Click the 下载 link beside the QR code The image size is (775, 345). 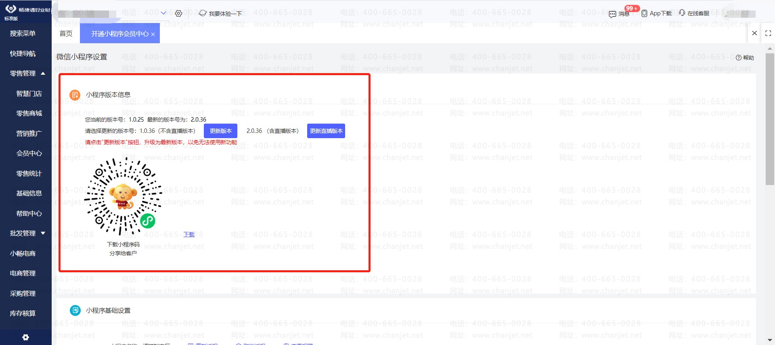coord(189,234)
